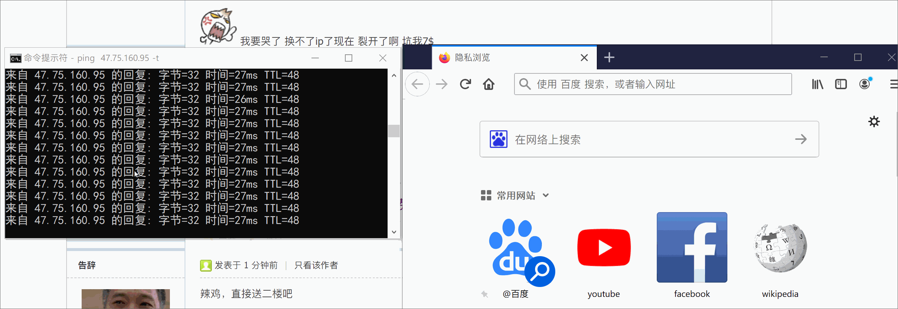
Task: Open the Firefox account menu
Action: tap(865, 84)
